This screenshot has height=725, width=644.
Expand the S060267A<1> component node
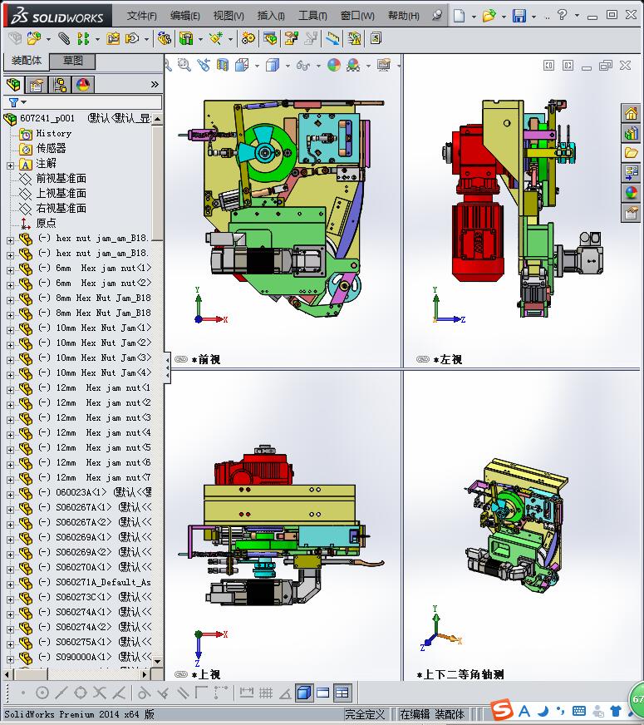point(10,509)
